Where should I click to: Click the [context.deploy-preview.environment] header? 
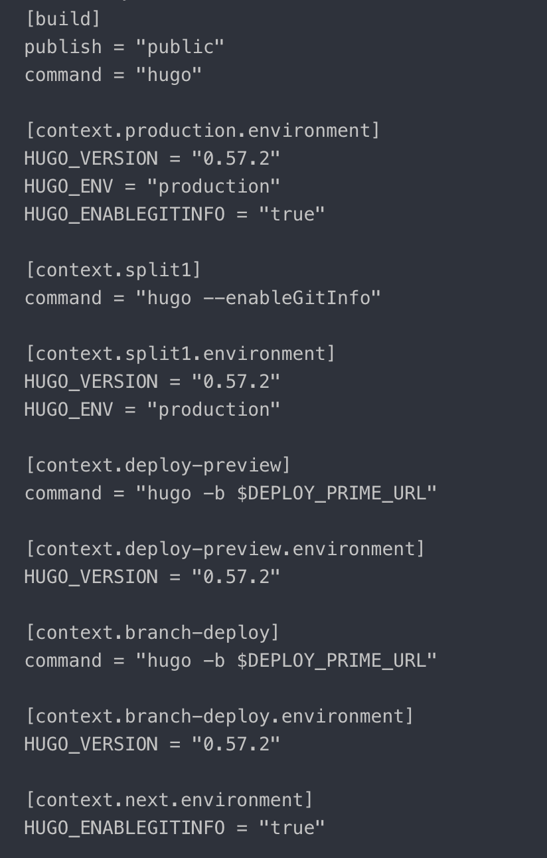click(224, 549)
